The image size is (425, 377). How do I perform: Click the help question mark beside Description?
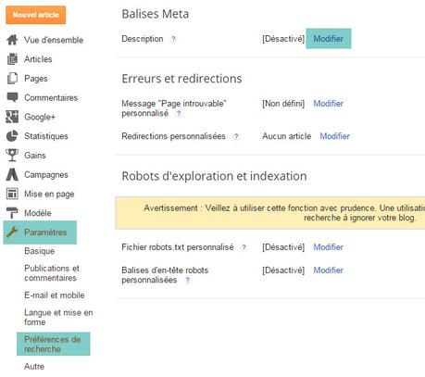[173, 39]
